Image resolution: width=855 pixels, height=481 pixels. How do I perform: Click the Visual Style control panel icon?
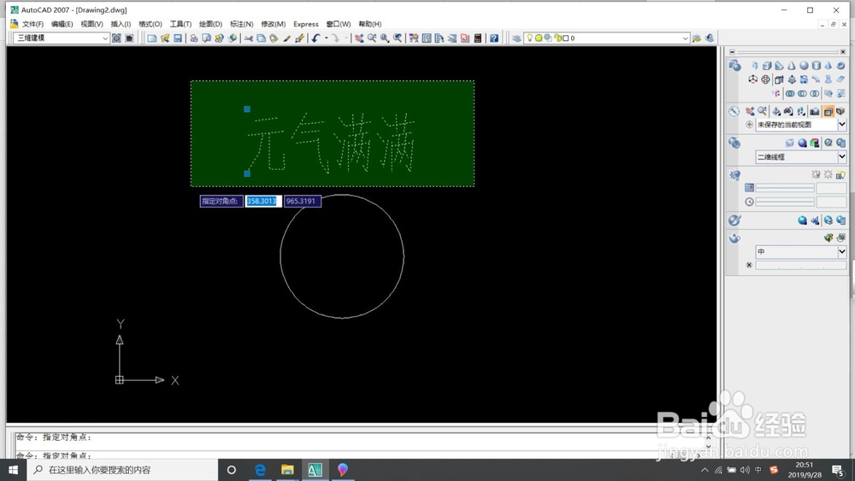pos(734,143)
